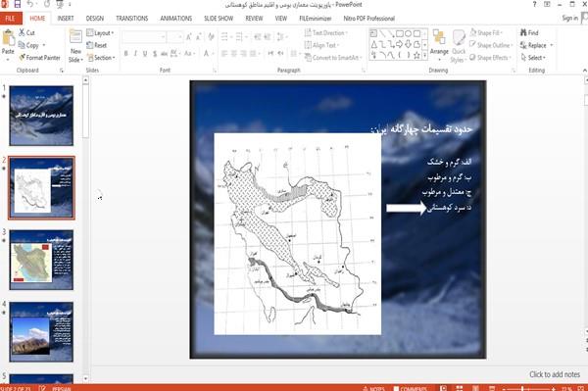Select the rectangle shape in gallery
Screen dimensions: 588x391
pos(400,33)
